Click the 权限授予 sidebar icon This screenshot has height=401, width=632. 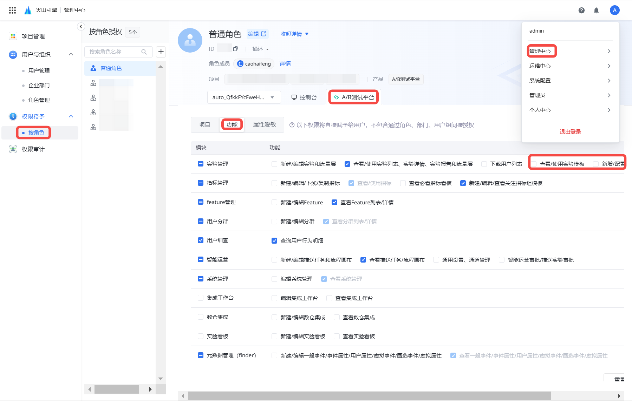[13, 116]
